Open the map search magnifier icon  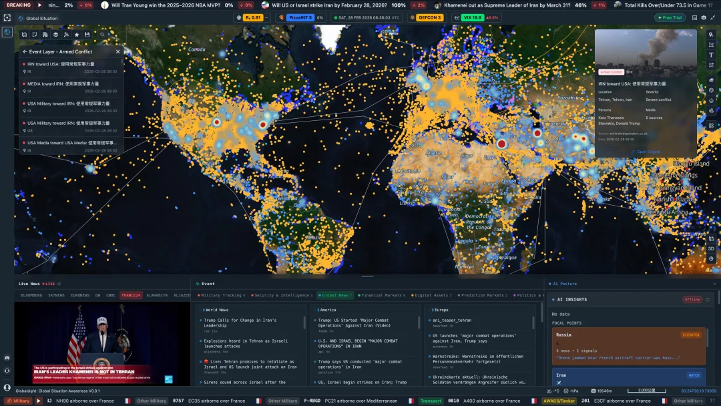[x=102, y=35]
